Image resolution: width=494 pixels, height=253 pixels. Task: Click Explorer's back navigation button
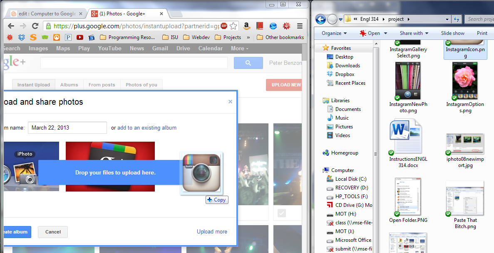tap(320, 19)
